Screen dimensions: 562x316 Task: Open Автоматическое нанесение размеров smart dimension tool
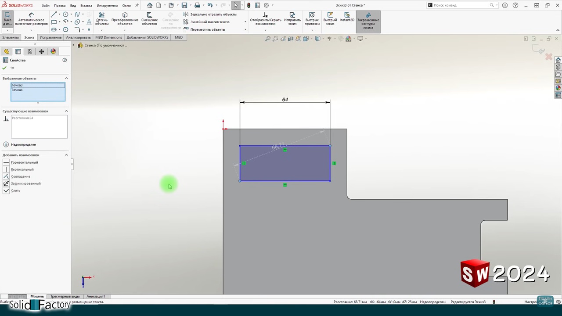pos(31,19)
